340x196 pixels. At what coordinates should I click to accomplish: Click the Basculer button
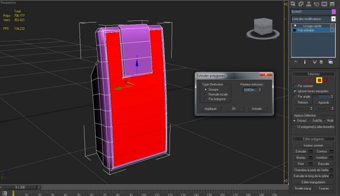[323, 164]
